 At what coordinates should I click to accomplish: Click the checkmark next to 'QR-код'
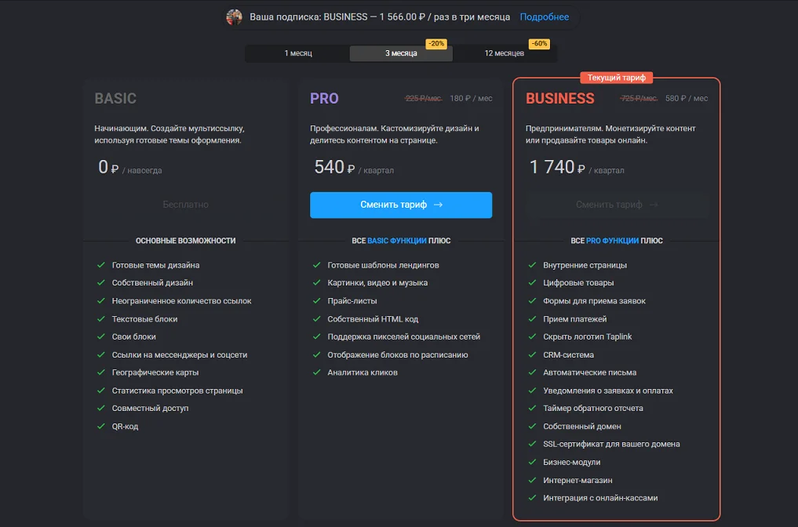(x=101, y=427)
